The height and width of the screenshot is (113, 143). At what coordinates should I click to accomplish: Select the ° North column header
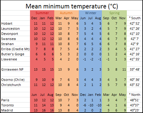[135, 95]
